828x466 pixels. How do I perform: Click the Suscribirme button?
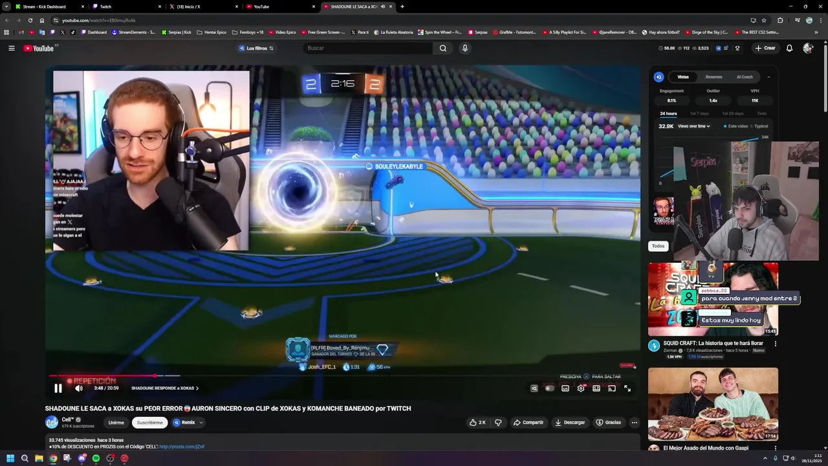click(149, 423)
